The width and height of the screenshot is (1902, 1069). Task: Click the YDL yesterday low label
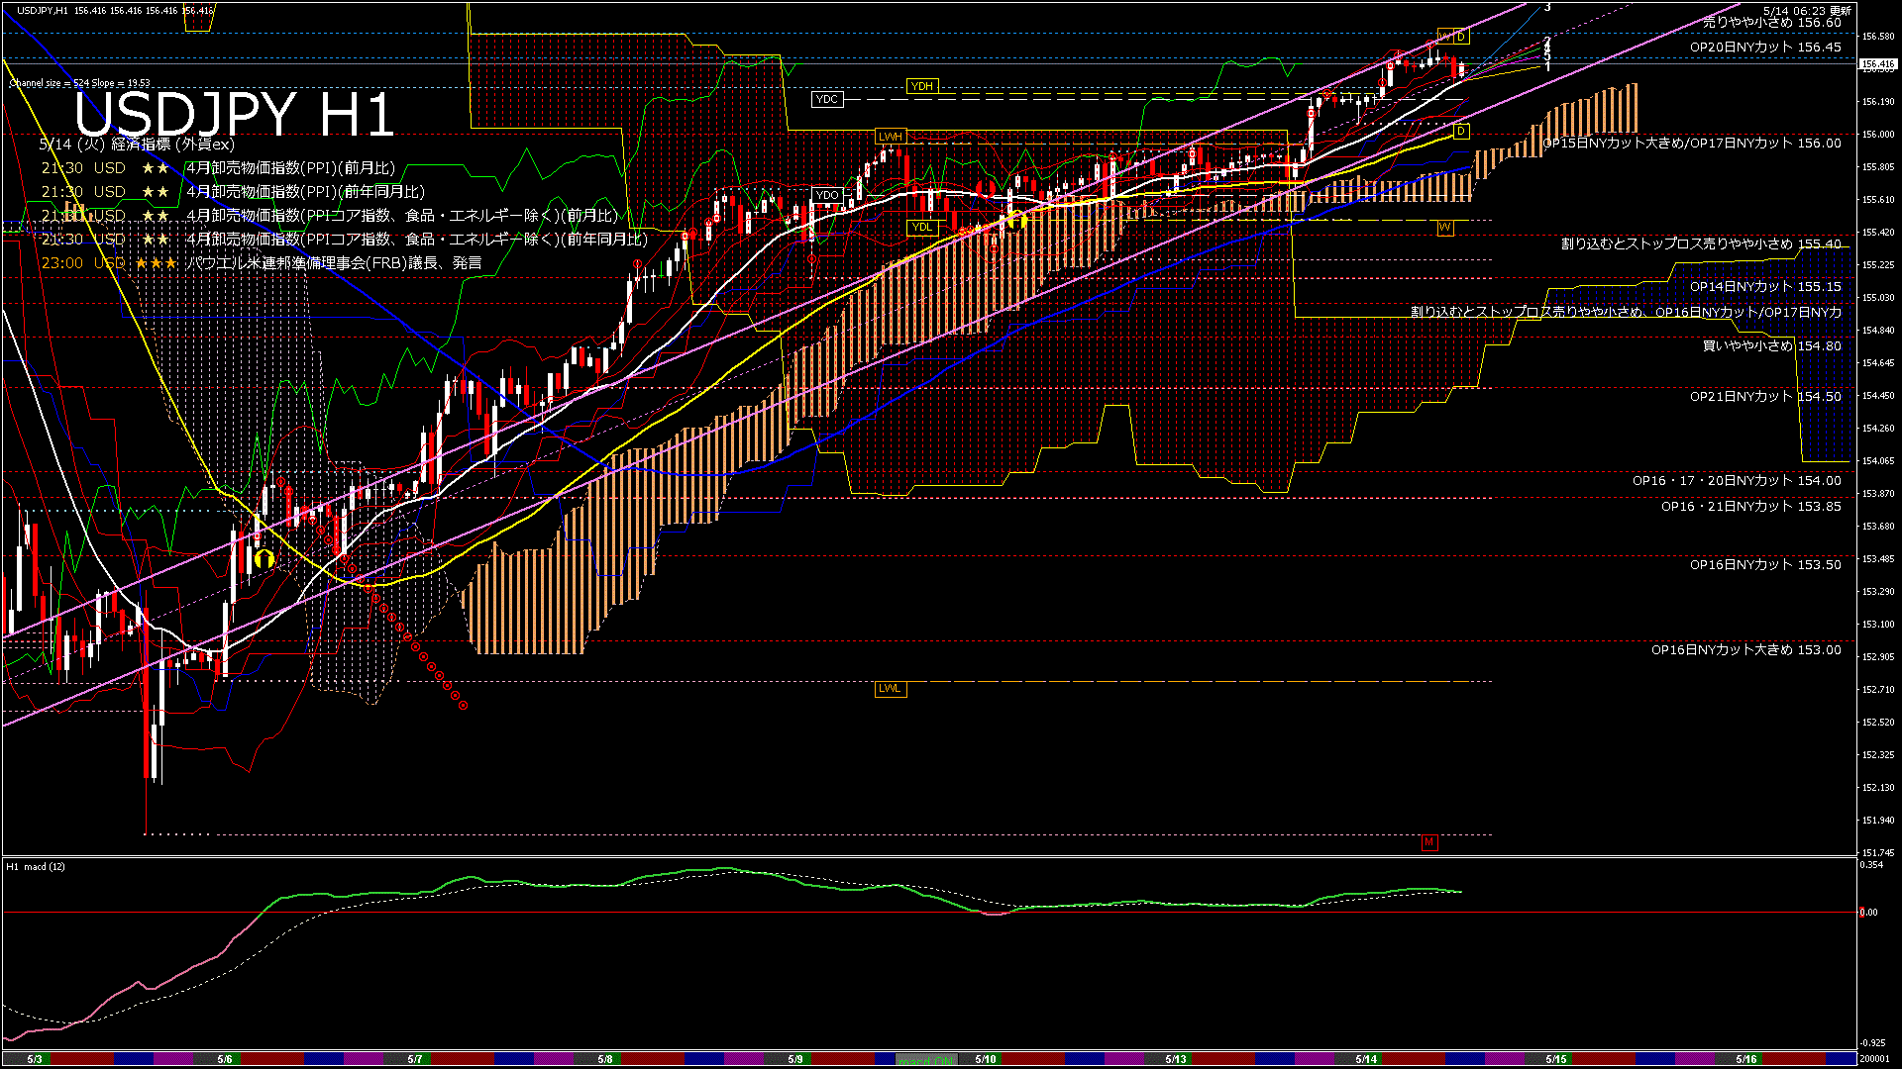(x=921, y=227)
